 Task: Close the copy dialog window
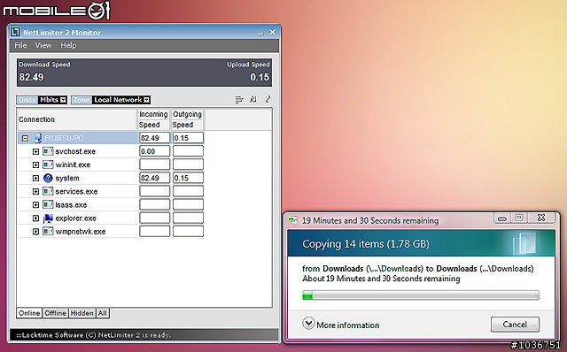541,218
